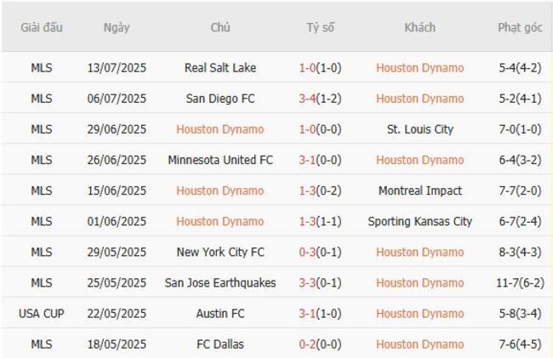The image size is (553, 358).
Task: Click the 3-4 score against San Diego
Action: click(x=307, y=99)
